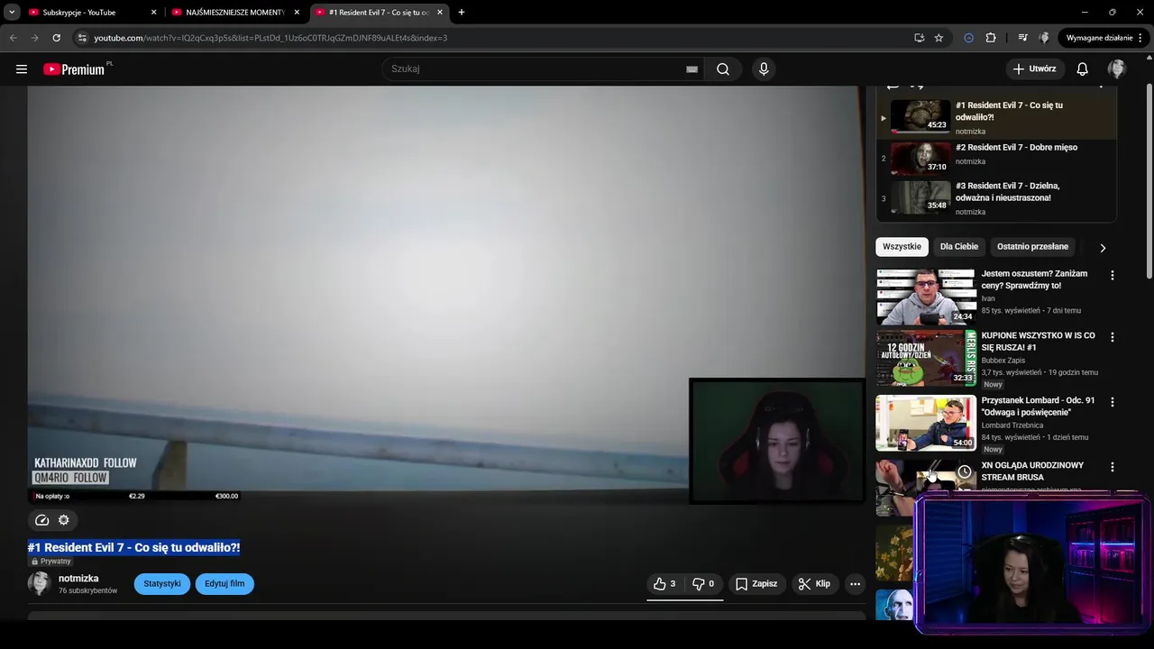Viewport: 1154px width, 649px height.
Task: Click the Lombard Trzebnica channel name
Action: pos(1012,425)
